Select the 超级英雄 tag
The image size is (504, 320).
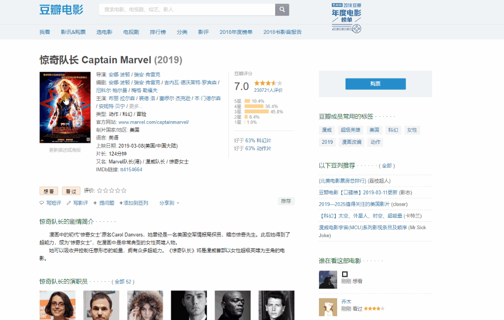click(x=350, y=130)
